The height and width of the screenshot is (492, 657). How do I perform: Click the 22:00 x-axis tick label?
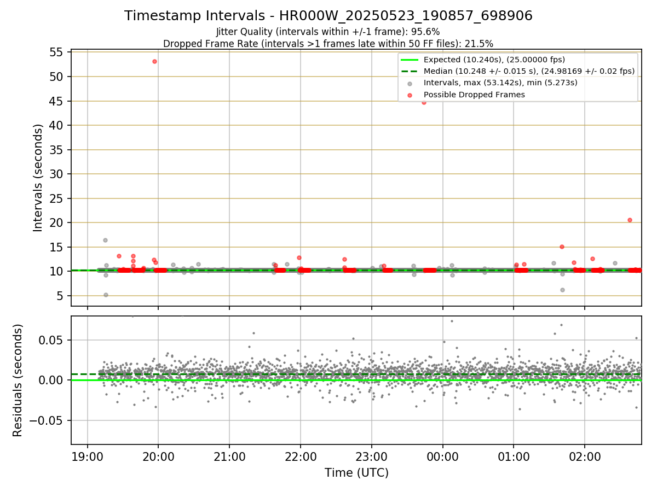[301, 456]
